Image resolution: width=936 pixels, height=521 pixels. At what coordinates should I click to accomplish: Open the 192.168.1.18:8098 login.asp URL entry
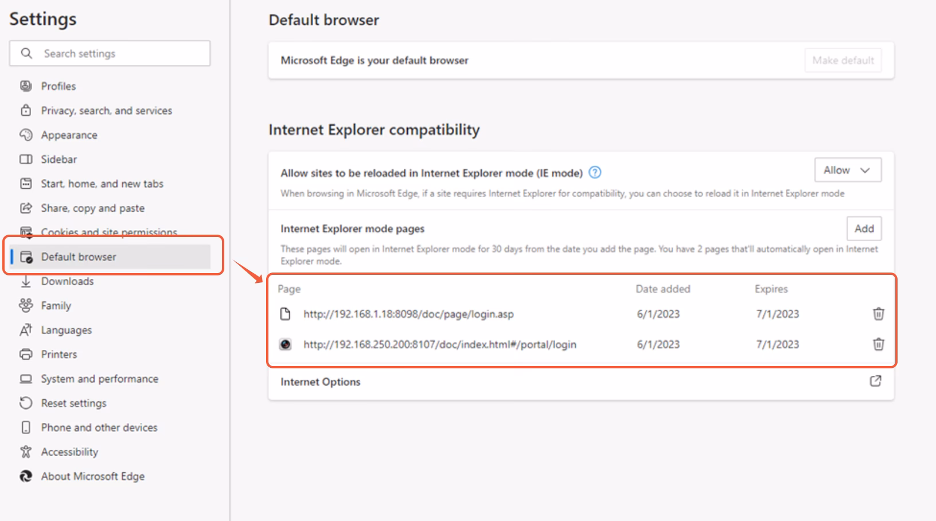[408, 314]
